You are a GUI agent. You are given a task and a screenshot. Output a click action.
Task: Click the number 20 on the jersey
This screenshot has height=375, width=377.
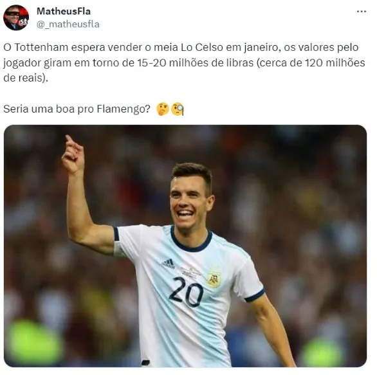[186, 291]
